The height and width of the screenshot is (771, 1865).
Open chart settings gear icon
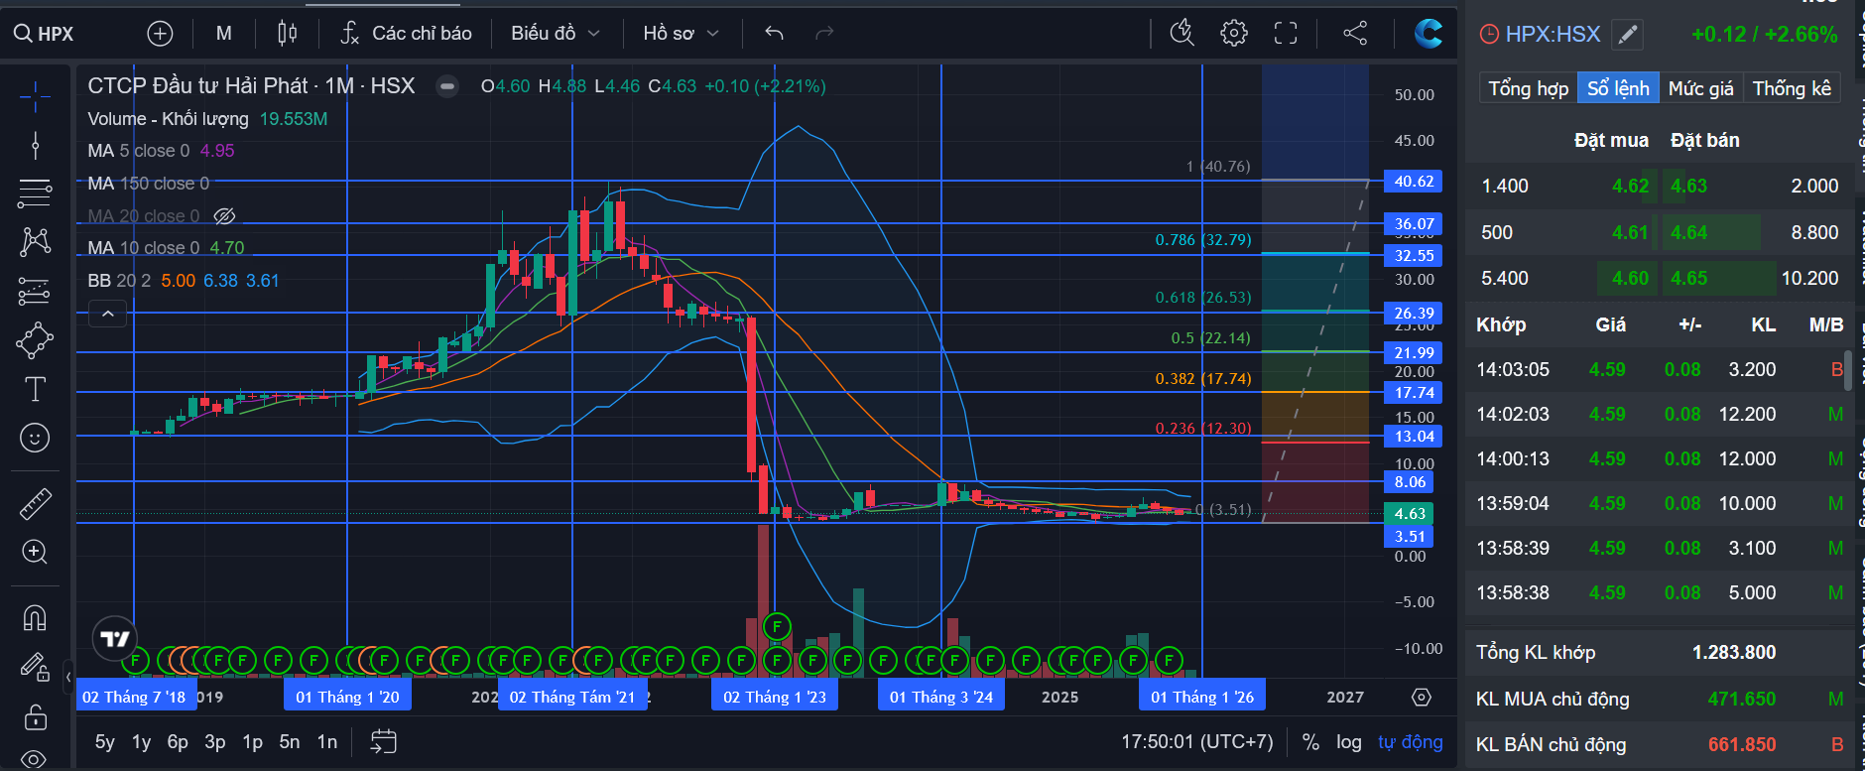coord(1234,34)
